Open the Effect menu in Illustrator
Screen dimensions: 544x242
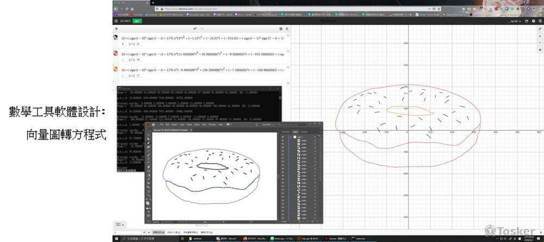click(196, 125)
